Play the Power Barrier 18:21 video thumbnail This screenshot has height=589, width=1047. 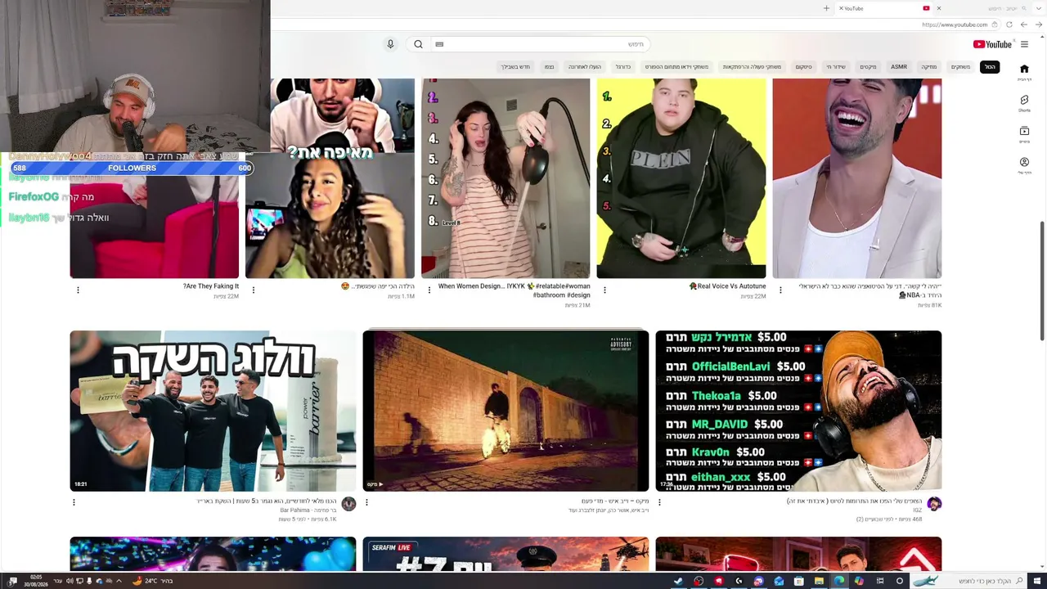point(213,411)
